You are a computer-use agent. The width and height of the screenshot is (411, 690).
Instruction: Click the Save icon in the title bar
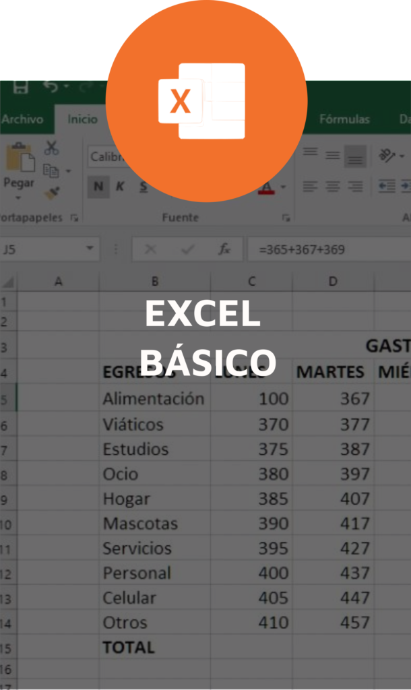coord(20,87)
